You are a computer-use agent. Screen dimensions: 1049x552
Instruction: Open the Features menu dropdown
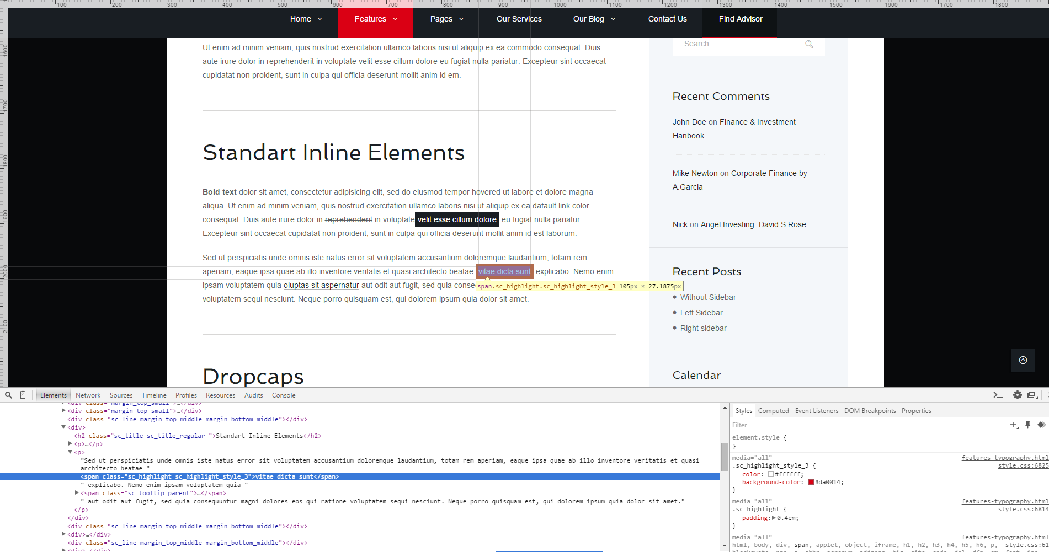[x=375, y=19]
